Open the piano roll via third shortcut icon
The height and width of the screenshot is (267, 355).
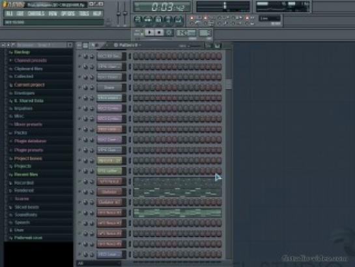(x=158, y=20)
